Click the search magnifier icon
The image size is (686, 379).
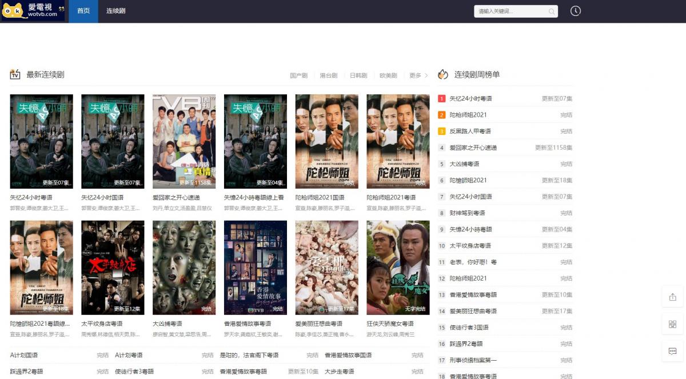pyautogui.click(x=551, y=11)
